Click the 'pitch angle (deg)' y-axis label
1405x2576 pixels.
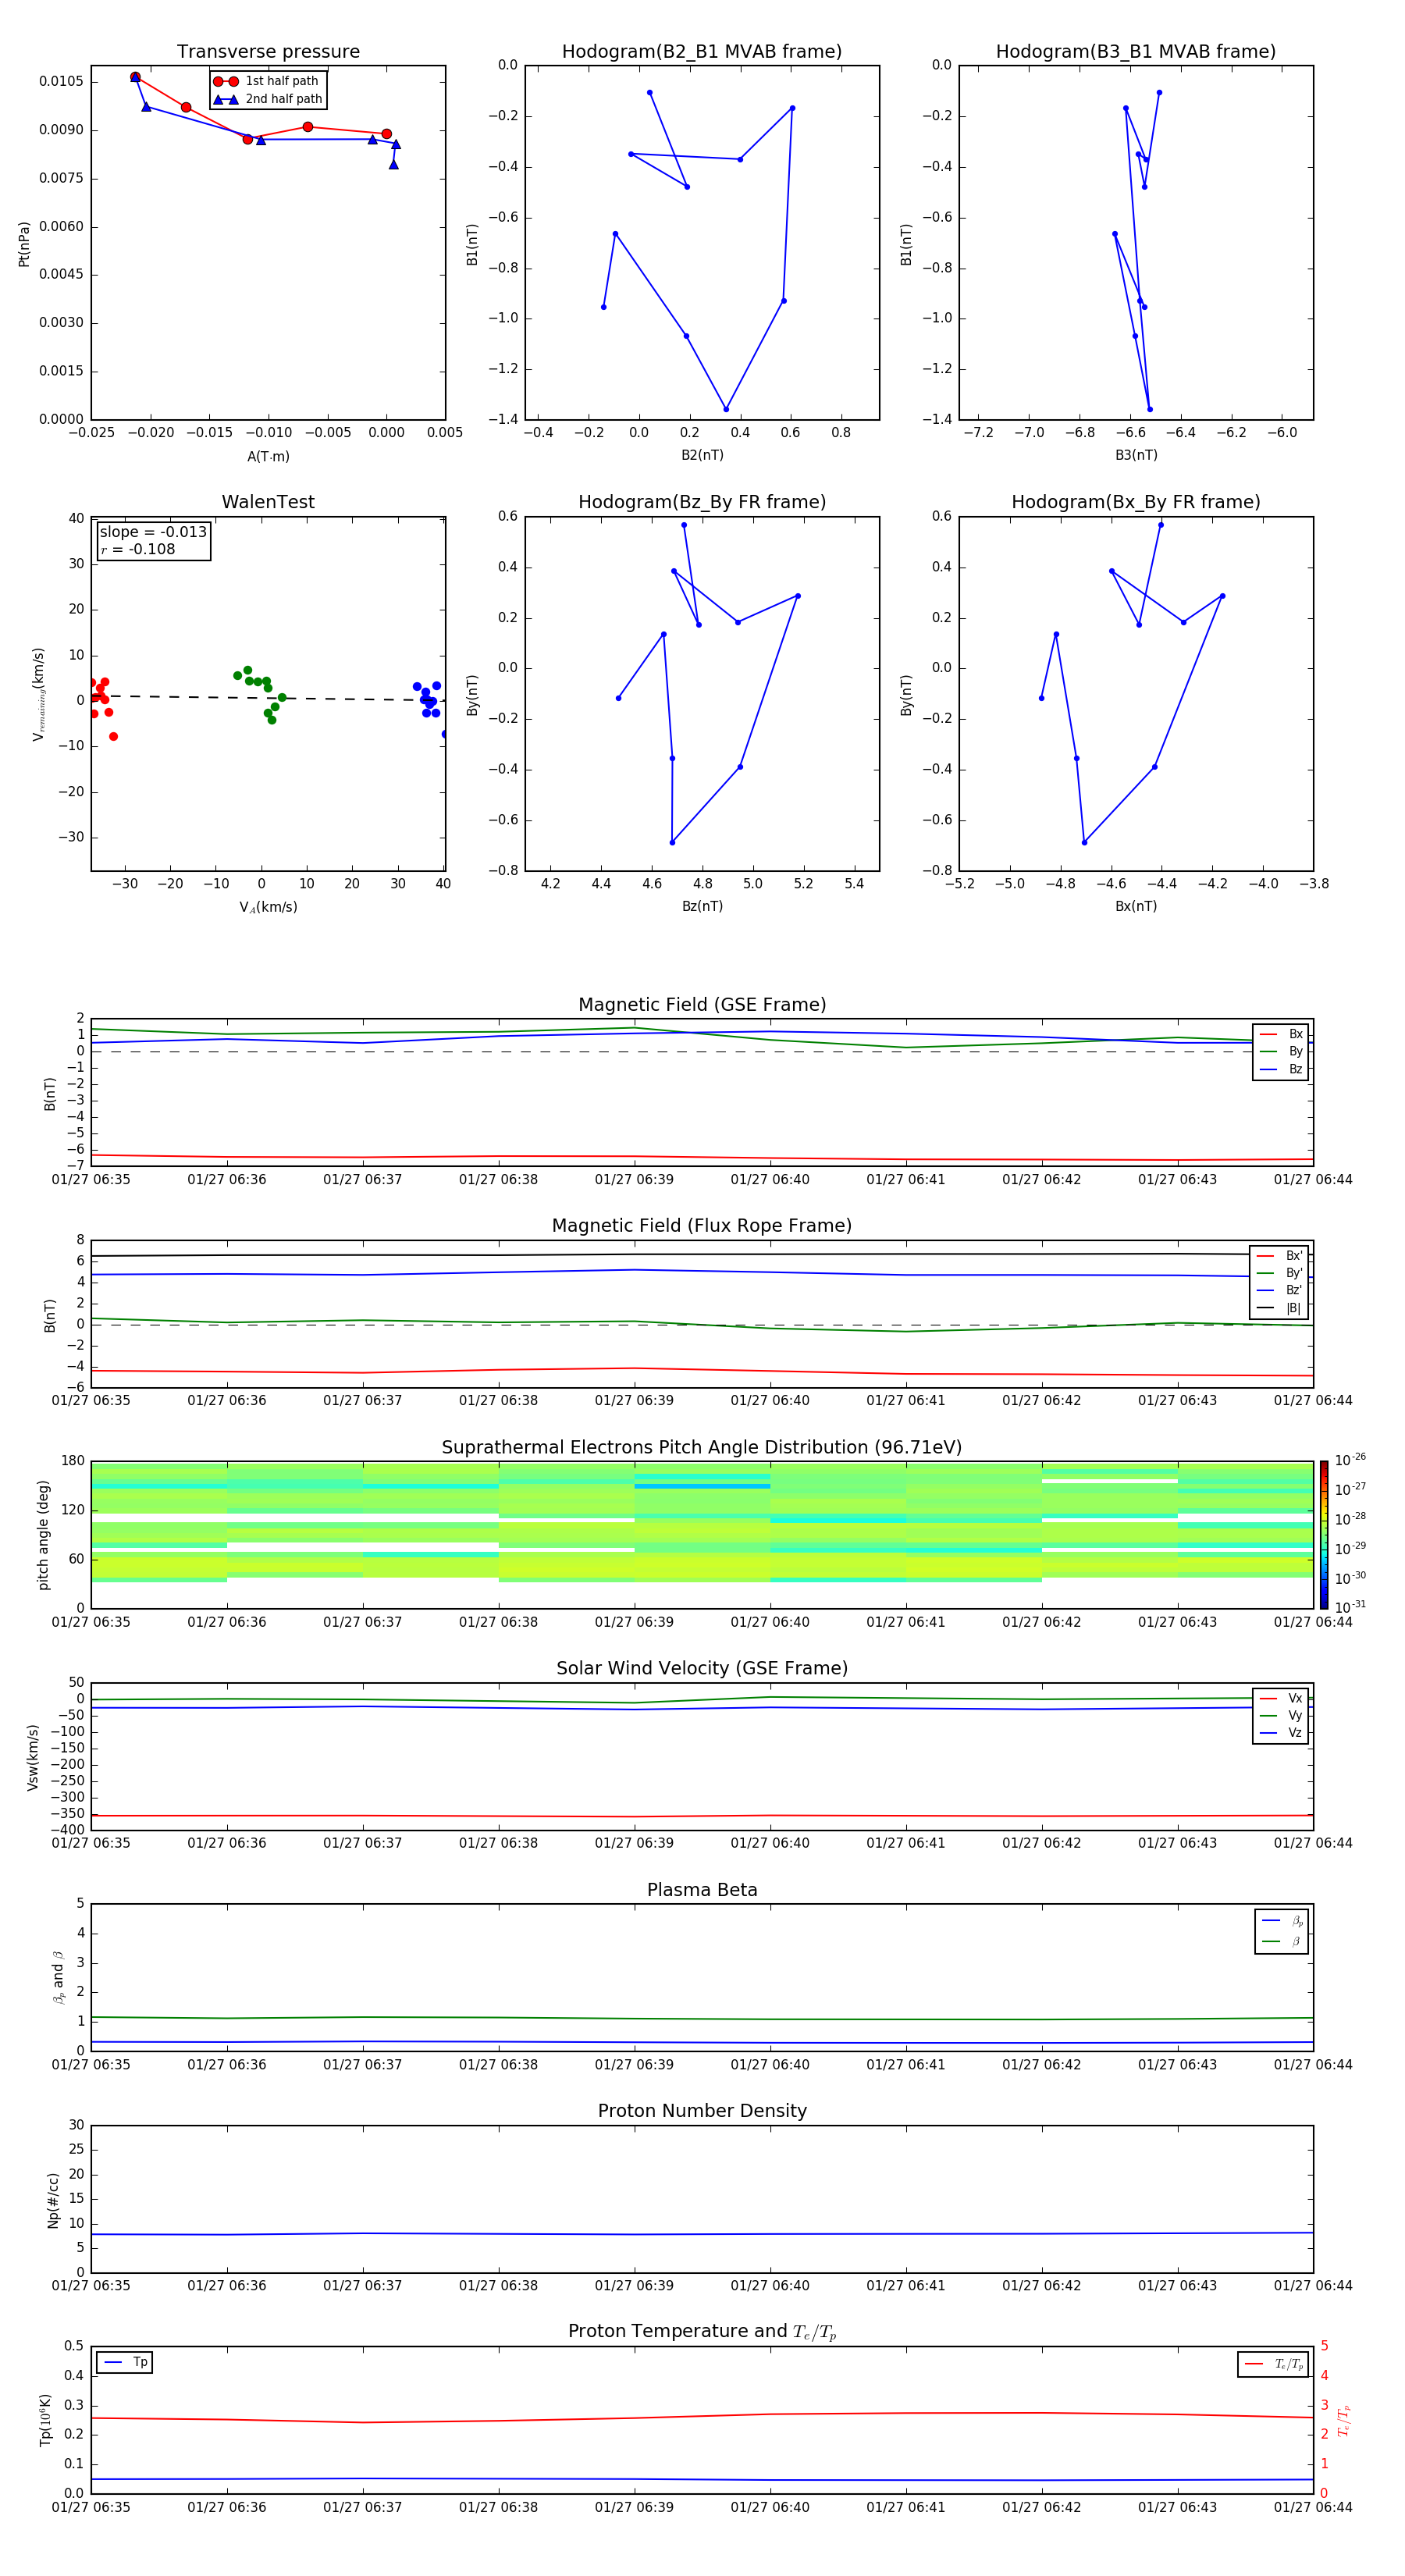[43, 1535]
